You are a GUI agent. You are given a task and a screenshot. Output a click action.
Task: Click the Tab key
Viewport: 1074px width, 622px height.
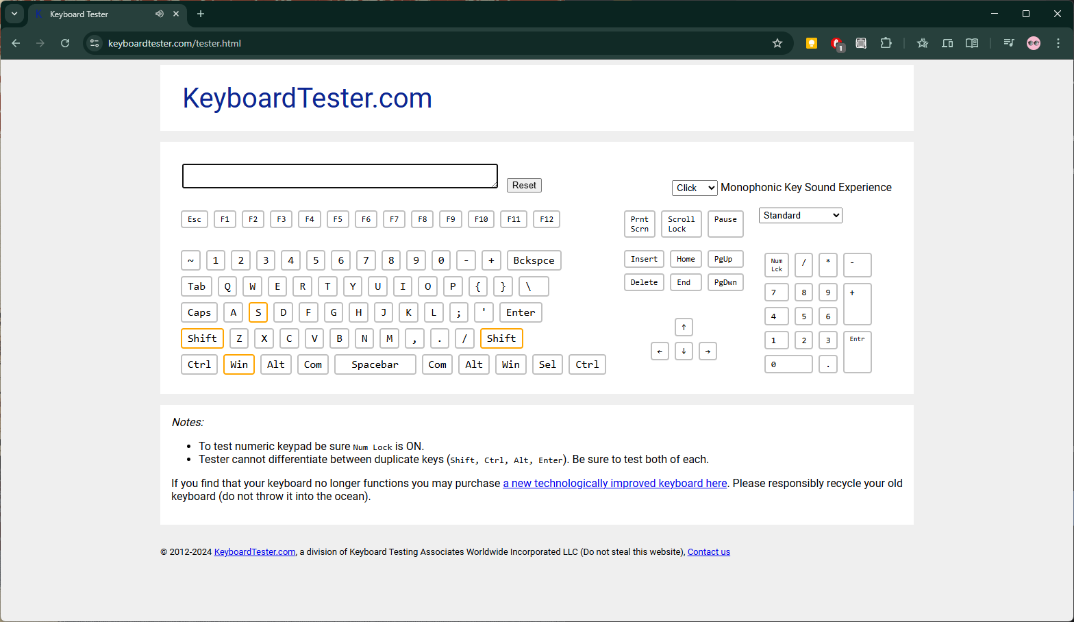pyautogui.click(x=197, y=286)
